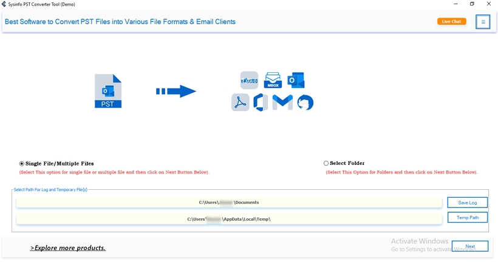498x265 pixels.
Task: Open Live Chat support
Action: (x=452, y=22)
